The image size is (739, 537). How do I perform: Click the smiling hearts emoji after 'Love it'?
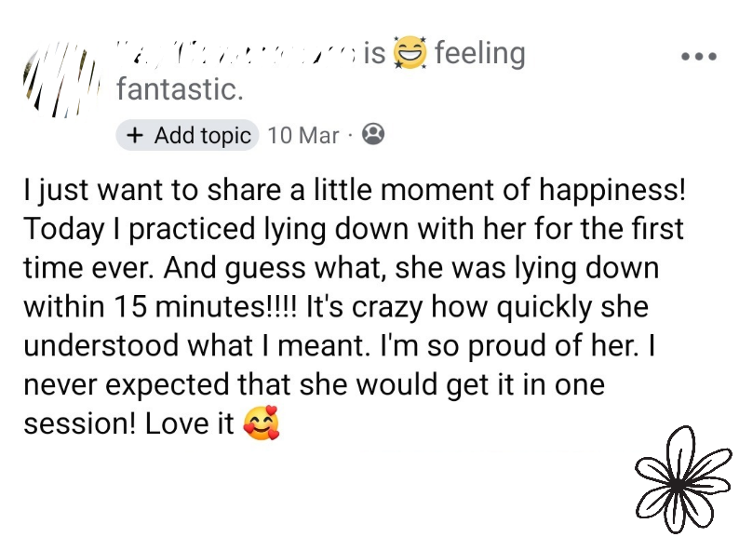point(261,424)
